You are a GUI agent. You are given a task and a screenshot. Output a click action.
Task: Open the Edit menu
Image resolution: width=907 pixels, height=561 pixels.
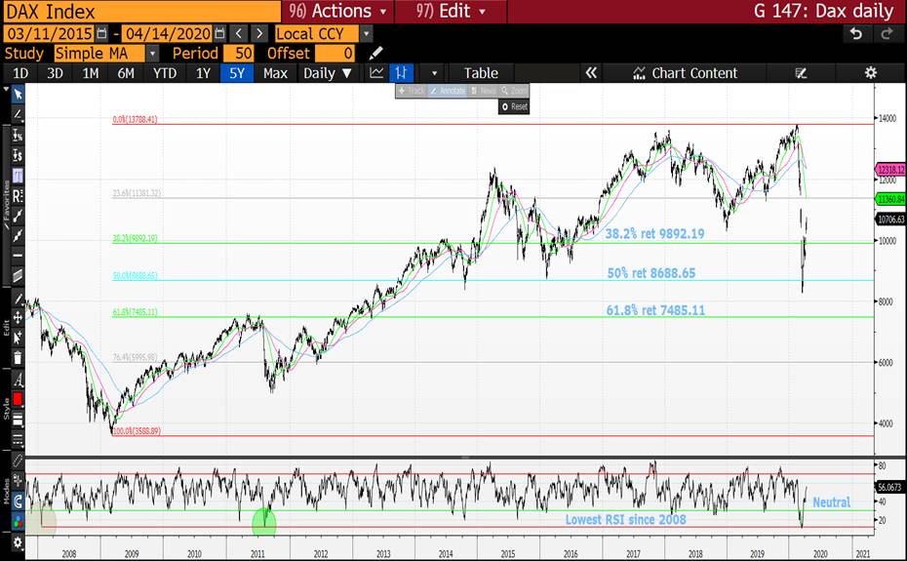(451, 11)
